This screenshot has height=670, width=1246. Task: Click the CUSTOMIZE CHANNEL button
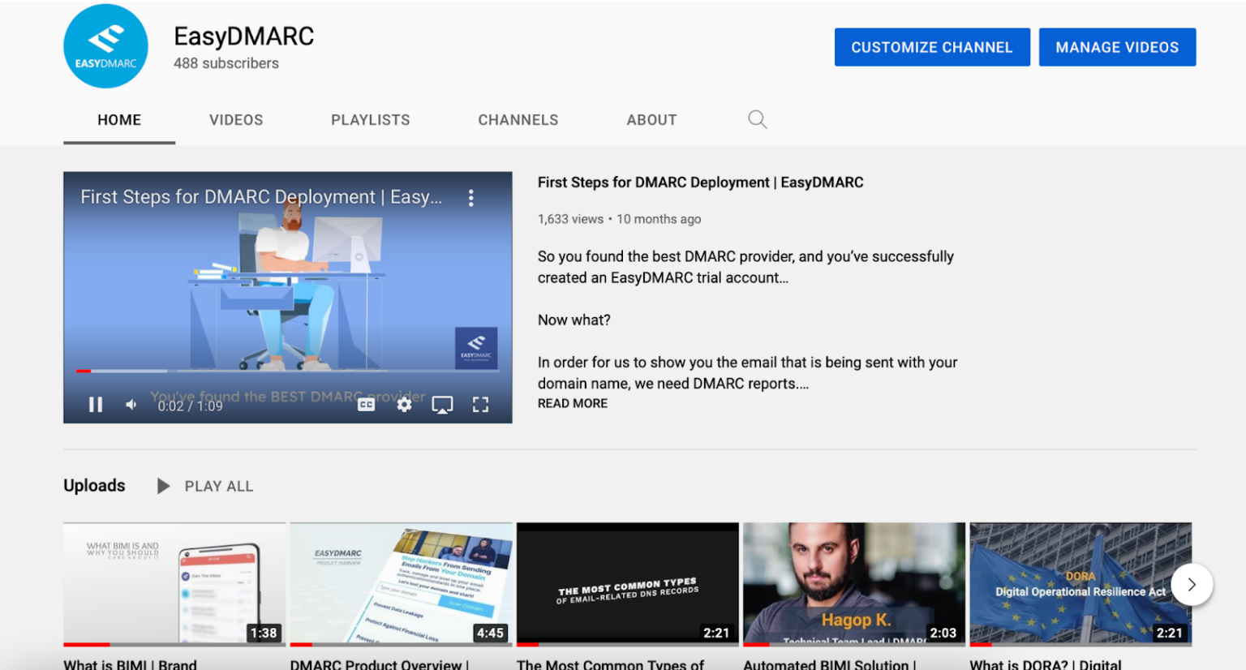coord(931,46)
